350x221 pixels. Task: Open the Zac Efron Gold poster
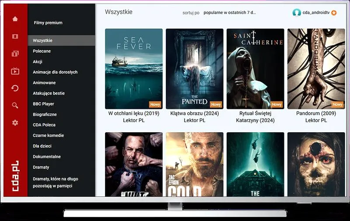[x=194, y=165]
